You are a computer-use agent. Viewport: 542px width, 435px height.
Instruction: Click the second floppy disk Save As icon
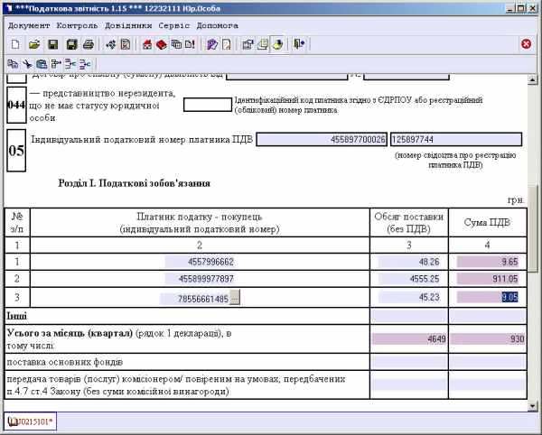[71, 44]
